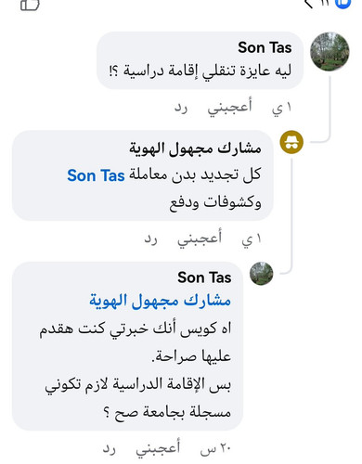Tap the ٢٠ س timestamp on last reply
The height and width of the screenshot is (464, 362).
click(215, 448)
